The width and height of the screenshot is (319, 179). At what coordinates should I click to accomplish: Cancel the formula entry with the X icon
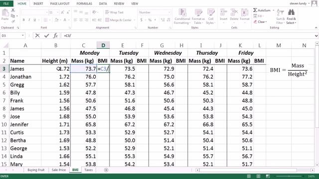tap(37, 36)
